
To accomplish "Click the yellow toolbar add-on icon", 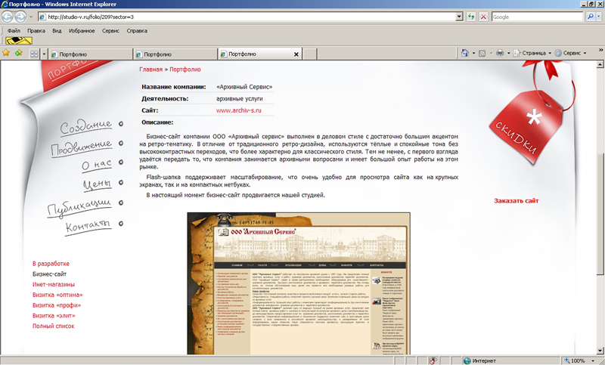I will click(x=18, y=41).
